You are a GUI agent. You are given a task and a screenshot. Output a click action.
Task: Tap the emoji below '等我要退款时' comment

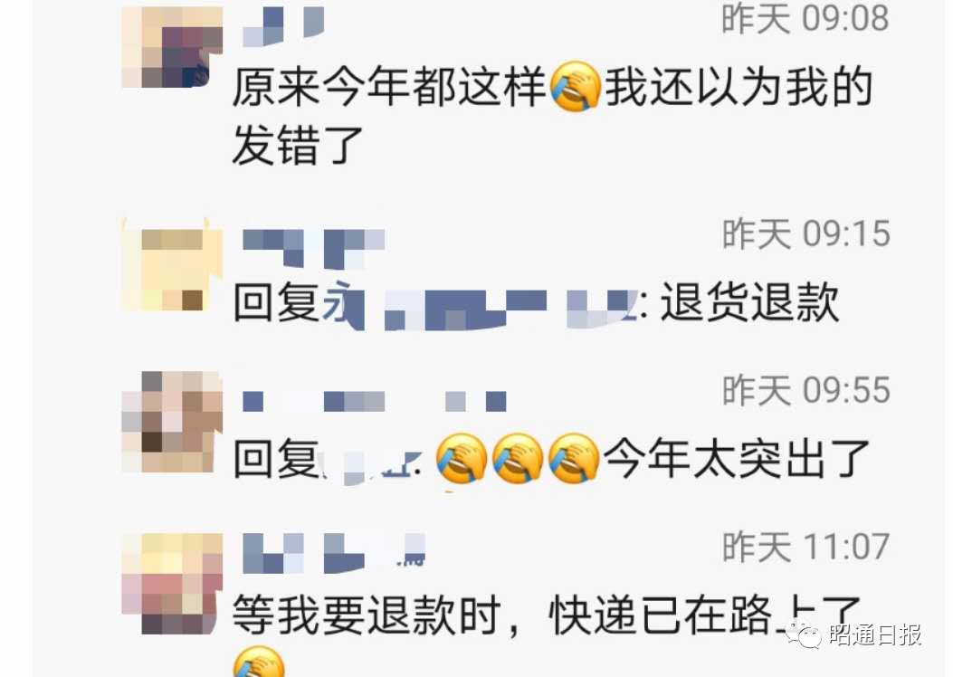(258, 663)
